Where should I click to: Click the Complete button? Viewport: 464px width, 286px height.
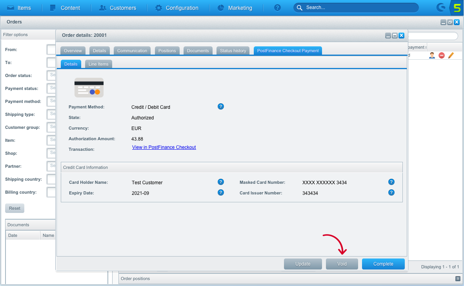(x=383, y=264)
